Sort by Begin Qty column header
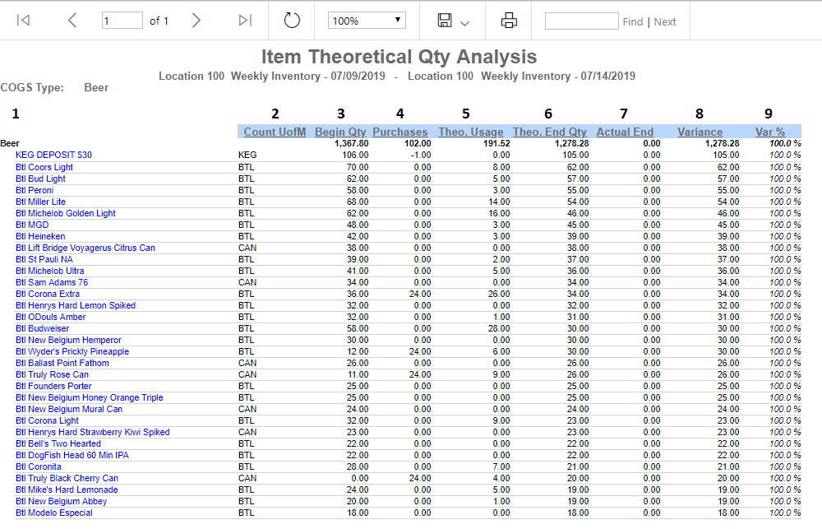The height and width of the screenshot is (529, 822). [341, 132]
